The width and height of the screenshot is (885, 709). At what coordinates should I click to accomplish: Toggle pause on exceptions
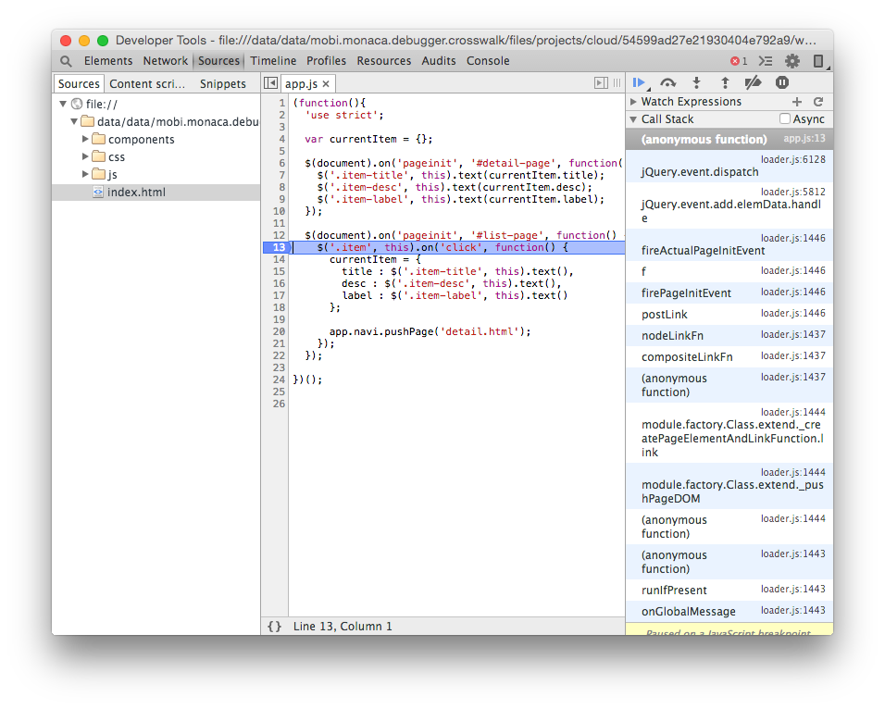tap(781, 83)
